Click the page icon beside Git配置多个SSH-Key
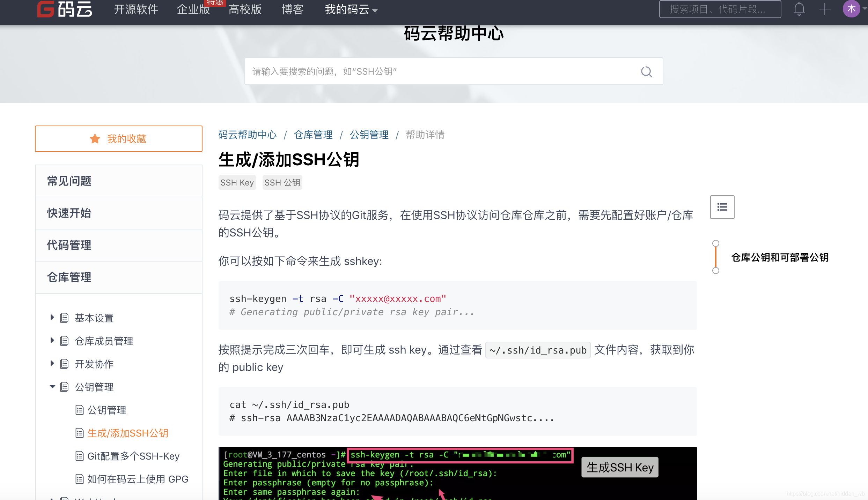 tap(80, 456)
